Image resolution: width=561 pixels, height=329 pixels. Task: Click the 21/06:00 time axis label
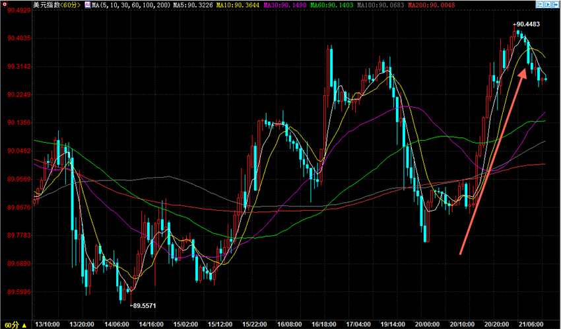click(531, 324)
